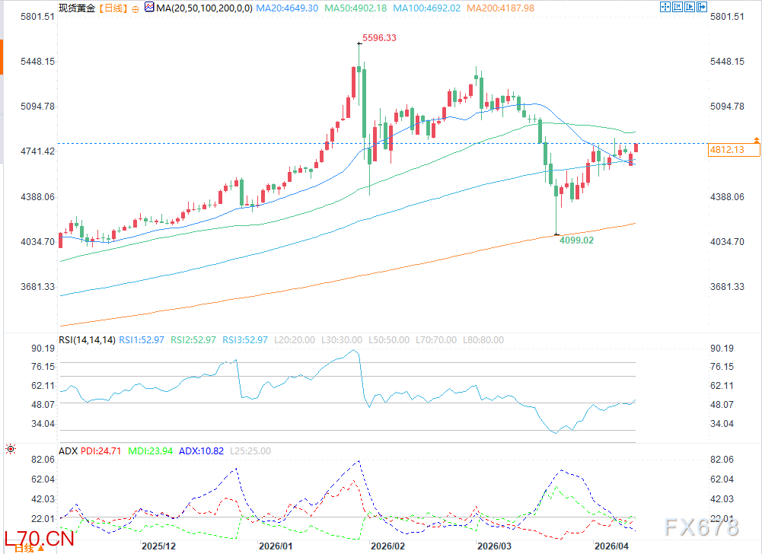Screen dimensions: 762x554
Task: Click the ADX indicator title label
Action: [68, 451]
